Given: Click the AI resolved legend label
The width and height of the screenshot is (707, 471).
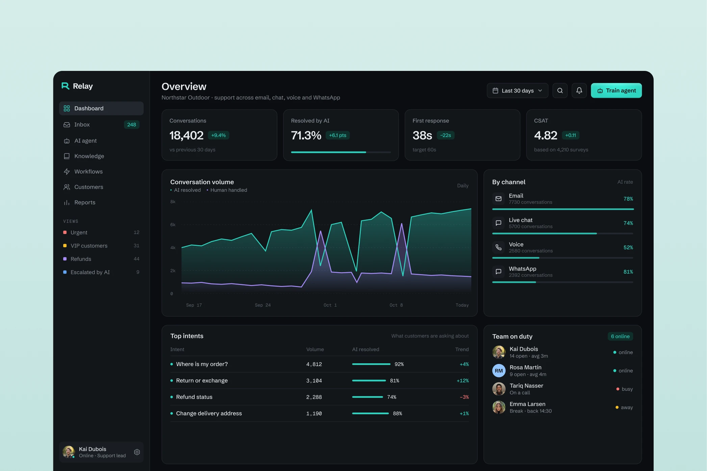Looking at the screenshot, I should (x=187, y=190).
